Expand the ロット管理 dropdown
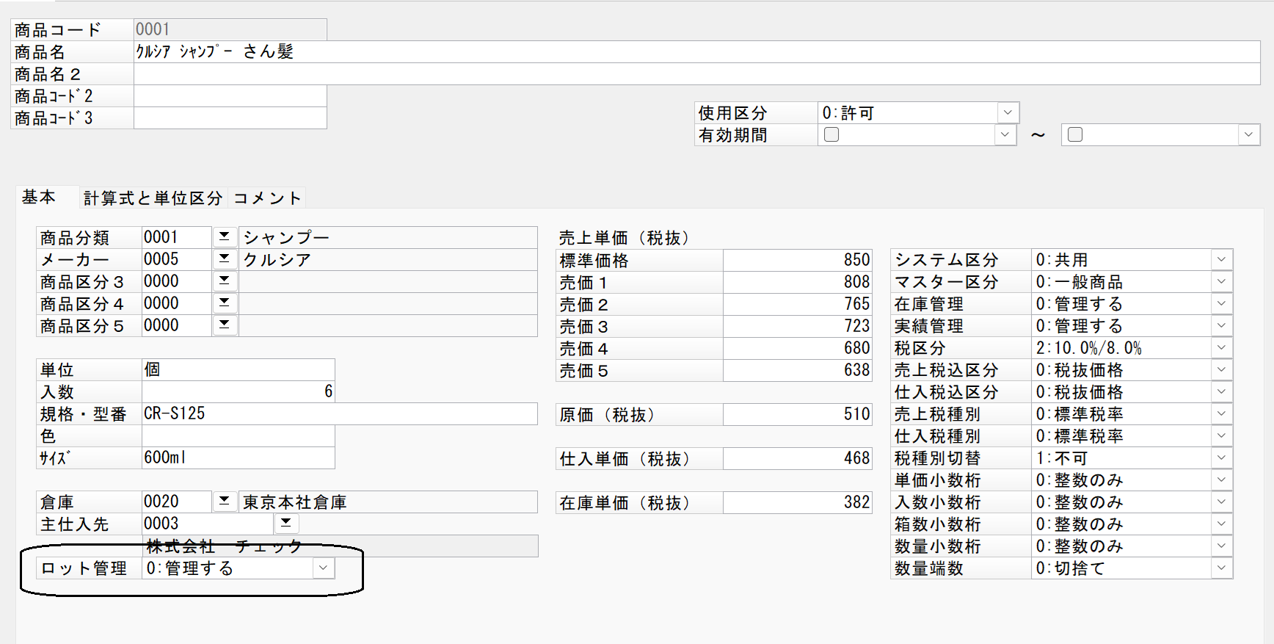 tap(323, 568)
